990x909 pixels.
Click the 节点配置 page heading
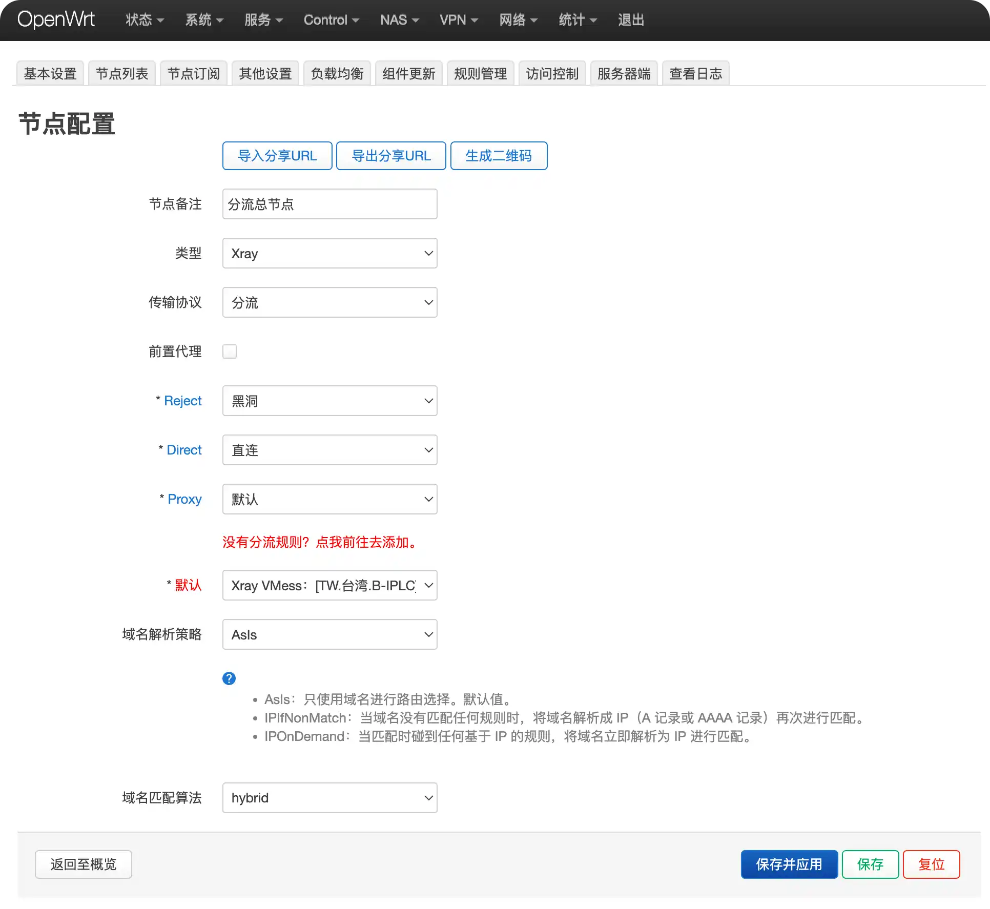click(67, 124)
